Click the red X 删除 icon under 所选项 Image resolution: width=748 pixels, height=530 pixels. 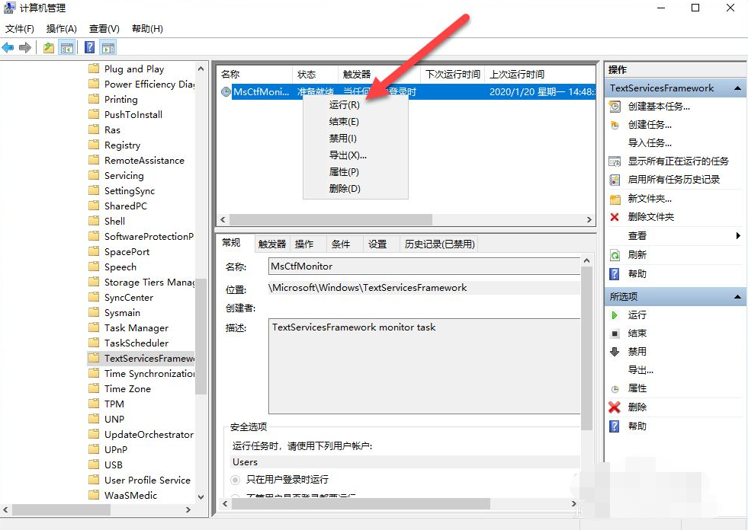click(x=614, y=407)
